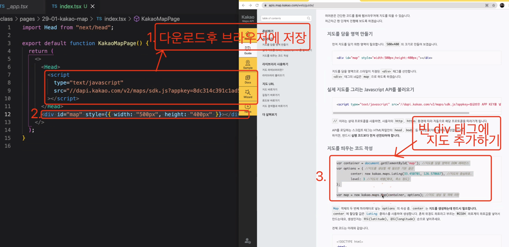
Task: Bookmark the page with the star icon
Action: [x=493, y=5]
